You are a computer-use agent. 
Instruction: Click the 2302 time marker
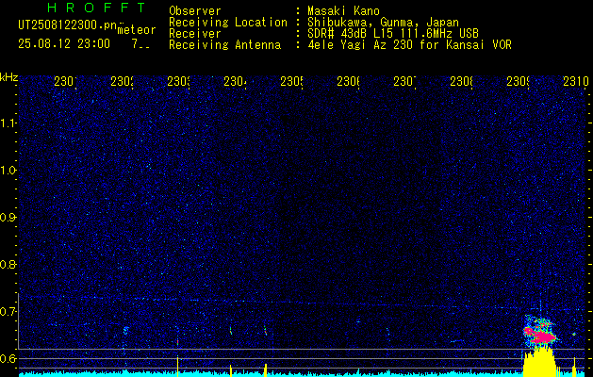122,81
